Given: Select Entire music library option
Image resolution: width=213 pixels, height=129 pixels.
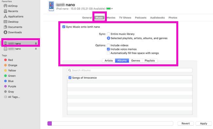Looking at the screenshot, I should [108, 34].
